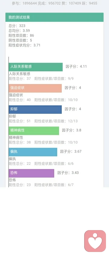The width and height of the screenshot is (109, 255).
Task: Click the 因子分：3.67 label
Action: (x=71, y=151)
